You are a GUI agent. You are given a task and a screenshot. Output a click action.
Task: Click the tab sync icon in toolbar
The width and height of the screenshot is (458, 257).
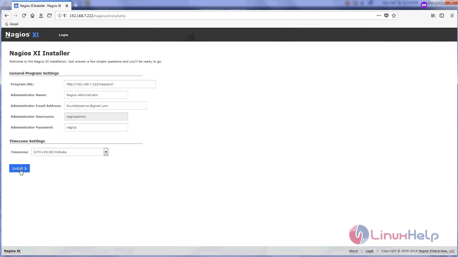[49, 16]
